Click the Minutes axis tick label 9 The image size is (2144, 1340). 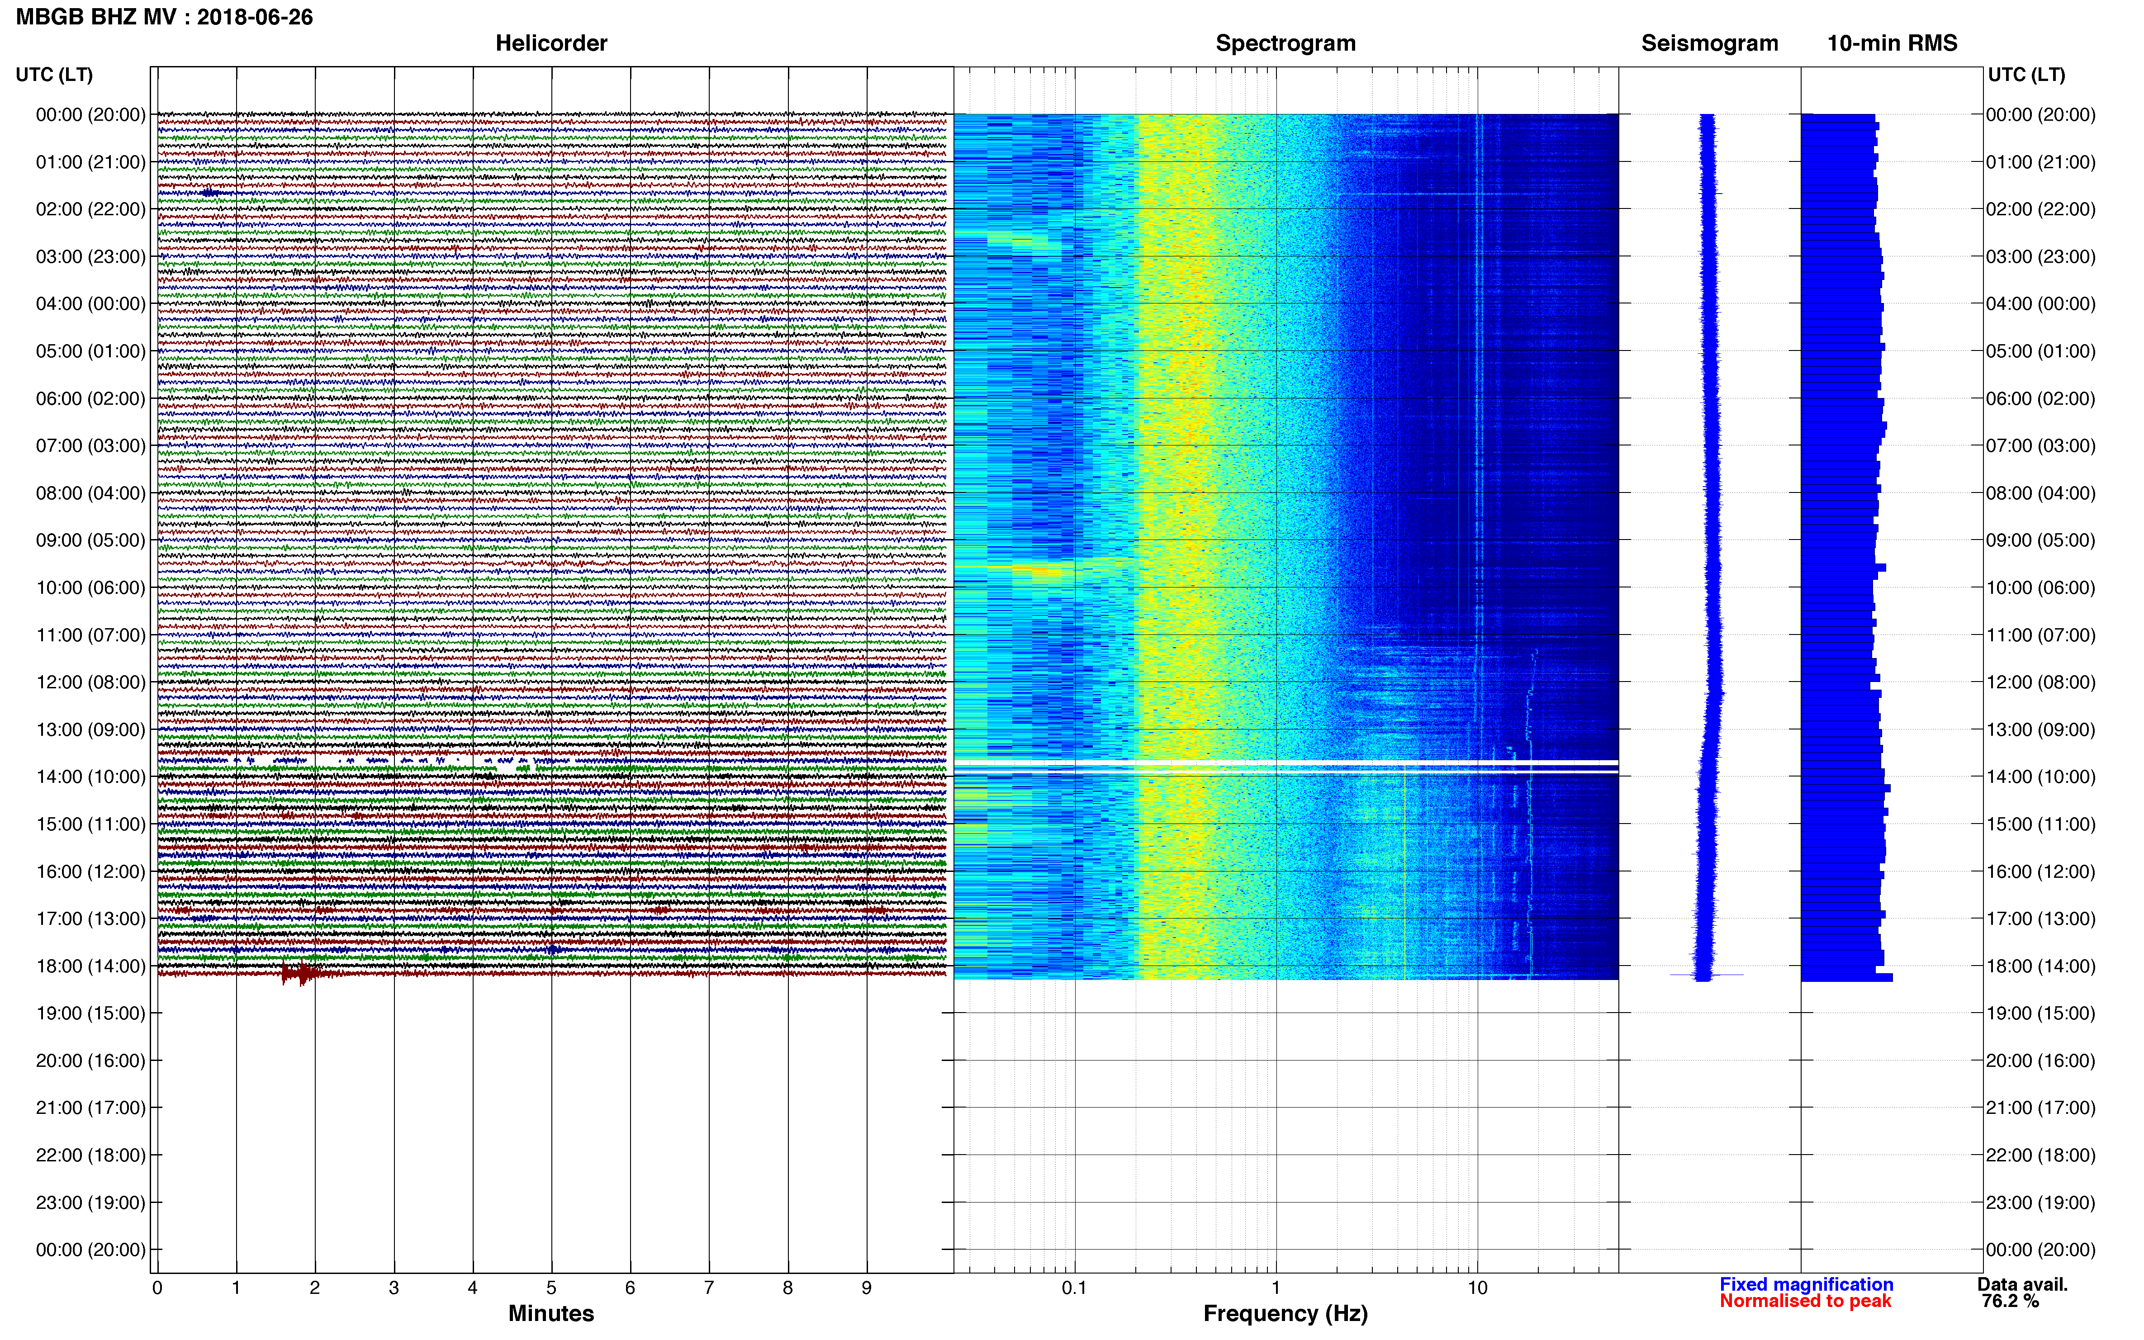867,1288
